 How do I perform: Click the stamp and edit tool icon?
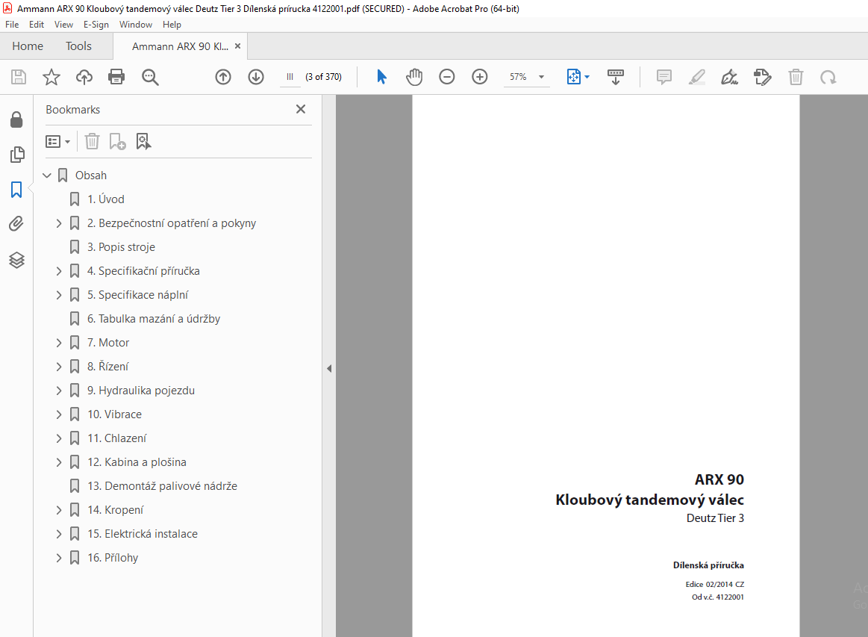point(762,77)
